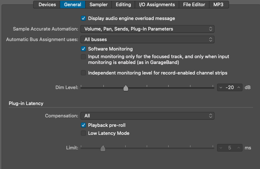The image size is (260, 169).
Task: Switch to the Devices tab
Action: click(x=47, y=5)
